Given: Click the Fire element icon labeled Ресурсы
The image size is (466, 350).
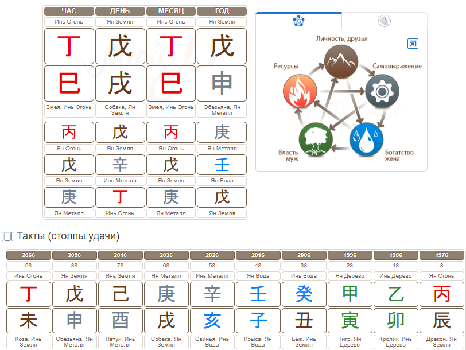Looking at the screenshot, I should tap(300, 92).
